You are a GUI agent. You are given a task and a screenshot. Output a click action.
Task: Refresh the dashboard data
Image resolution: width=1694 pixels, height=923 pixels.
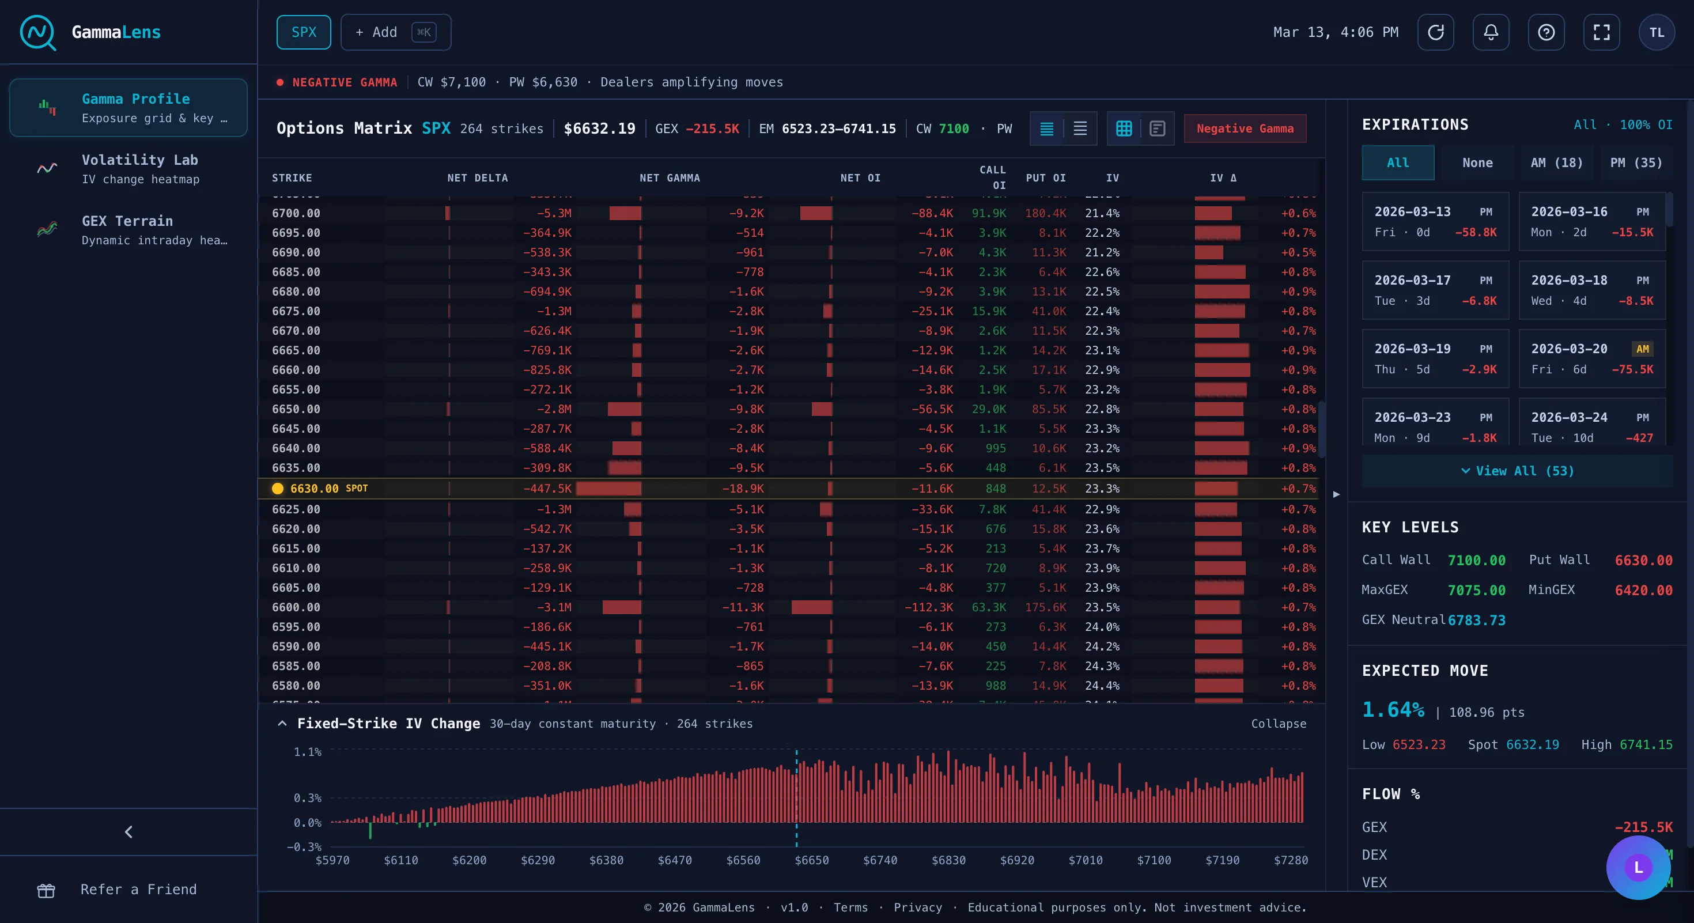(x=1435, y=32)
